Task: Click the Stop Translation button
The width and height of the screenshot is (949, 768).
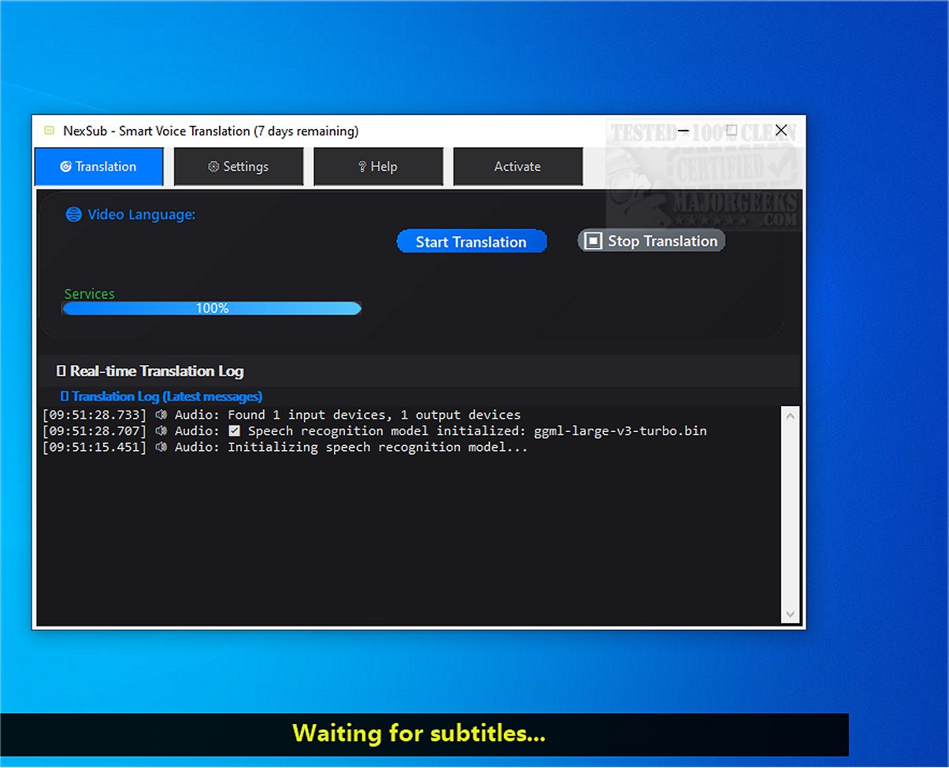Action: pyautogui.click(x=651, y=241)
